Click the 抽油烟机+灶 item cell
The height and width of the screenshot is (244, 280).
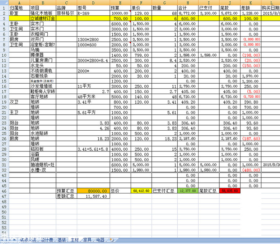[42, 164]
